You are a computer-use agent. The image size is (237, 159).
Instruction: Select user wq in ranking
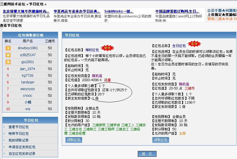(x=28, y=109)
